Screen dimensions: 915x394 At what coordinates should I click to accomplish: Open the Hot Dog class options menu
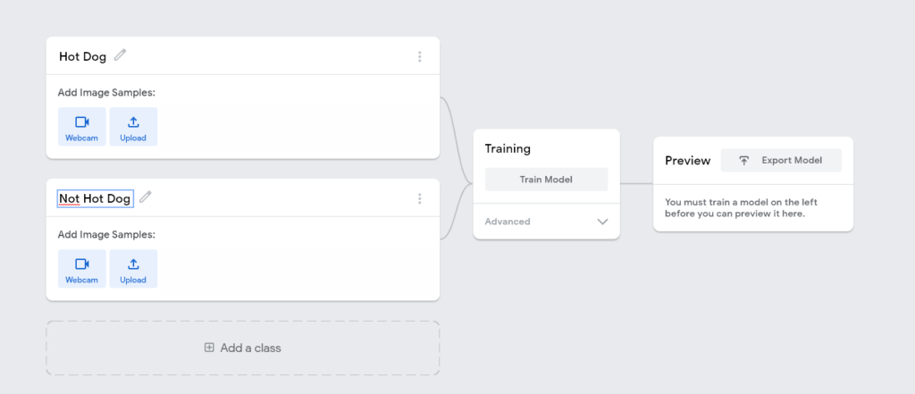[419, 56]
